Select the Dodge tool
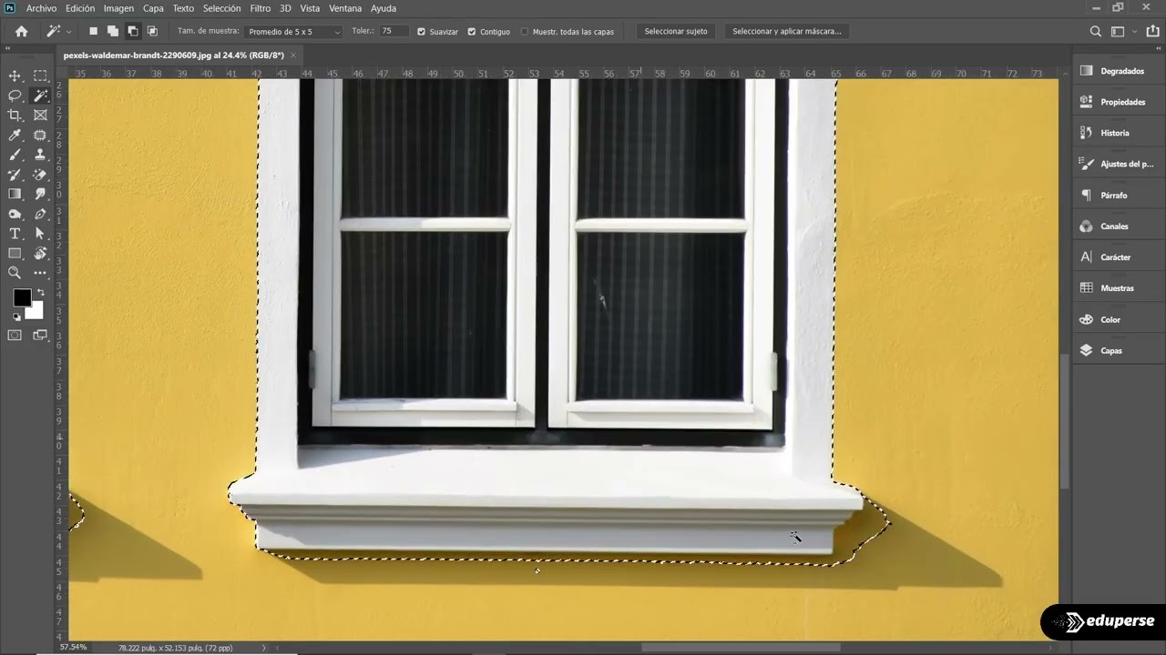This screenshot has height=655, width=1166. (x=15, y=215)
